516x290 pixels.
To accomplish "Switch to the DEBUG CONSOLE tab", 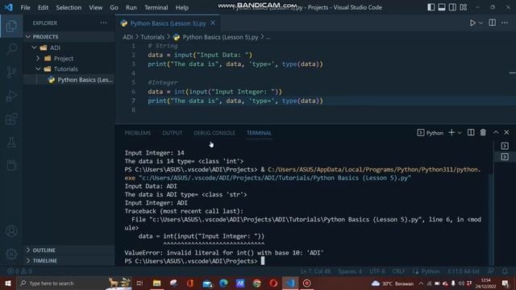I will click(x=214, y=133).
